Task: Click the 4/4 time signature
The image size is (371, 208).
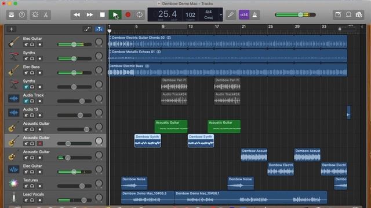Action: [209, 12]
